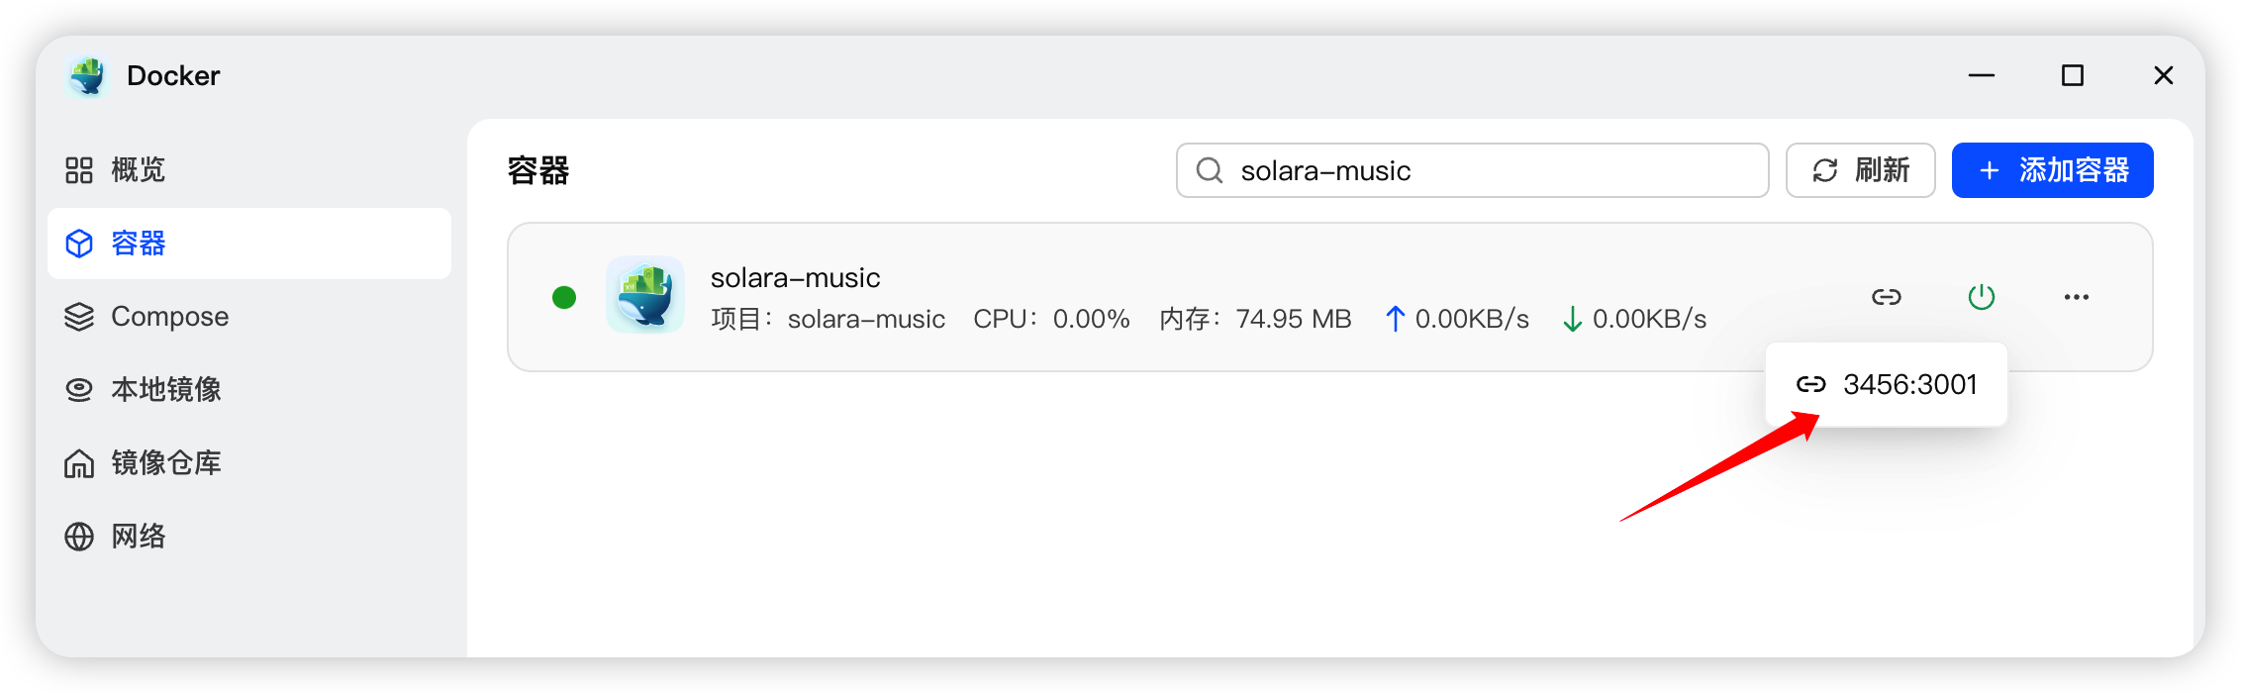Click the Docker whale app icon in title bar
Screen dimensions: 2241x693
pyautogui.click(x=87, y=76)
